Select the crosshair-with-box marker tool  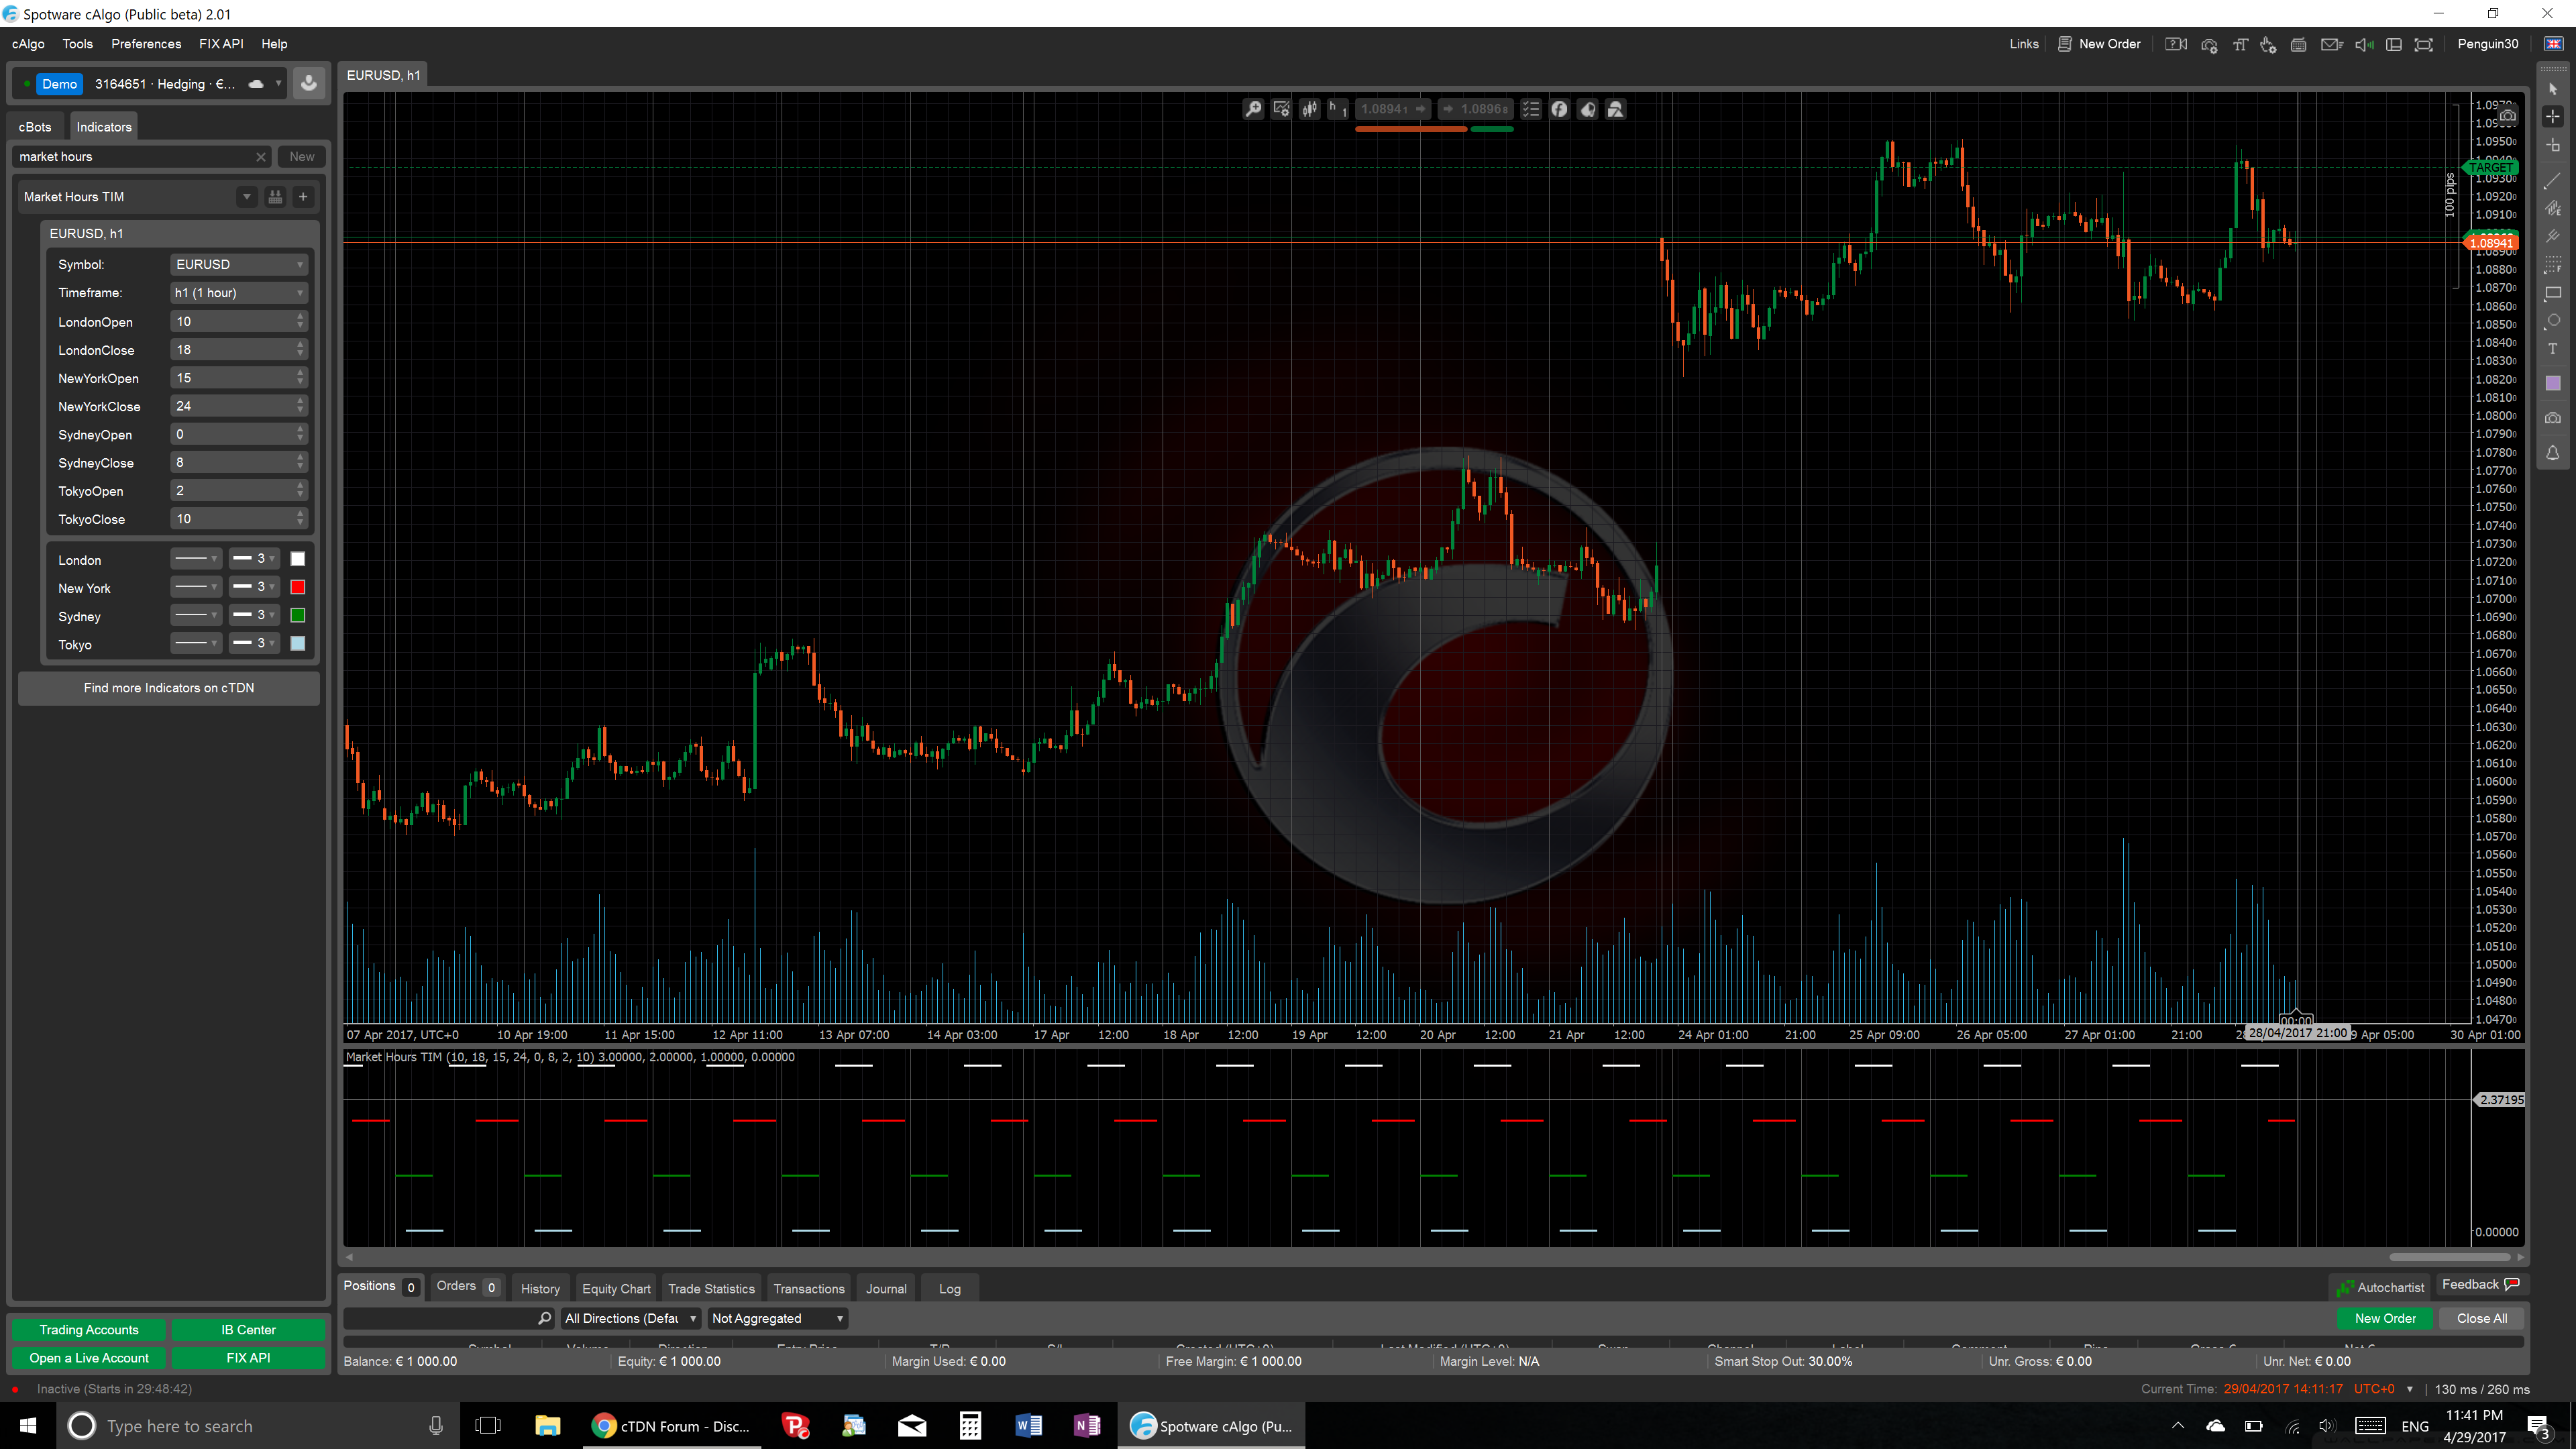coord(2553,146)
